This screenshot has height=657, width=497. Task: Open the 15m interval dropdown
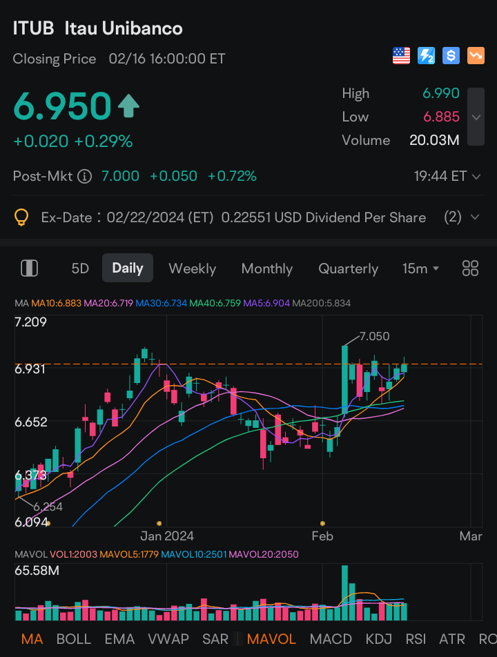[420, 268]
